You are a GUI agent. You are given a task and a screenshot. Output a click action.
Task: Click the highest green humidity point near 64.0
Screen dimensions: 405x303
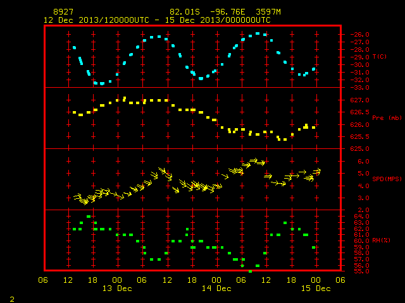(x=89, y=217)
